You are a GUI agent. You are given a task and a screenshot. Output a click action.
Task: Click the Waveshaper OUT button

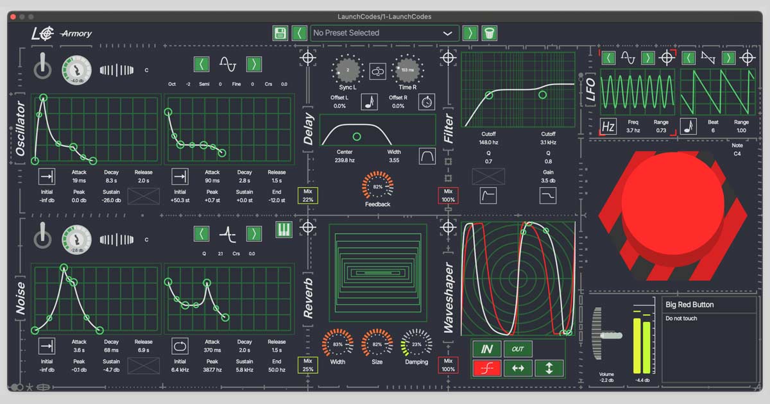(518, 349)
